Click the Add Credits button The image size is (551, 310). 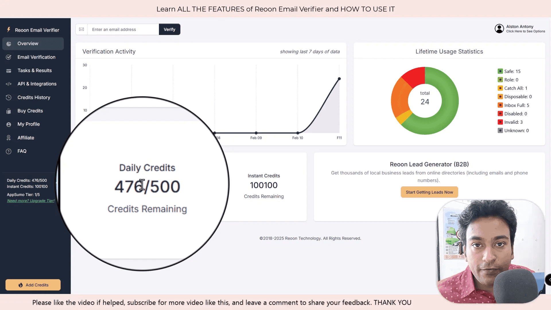click(x=33, y=285)
